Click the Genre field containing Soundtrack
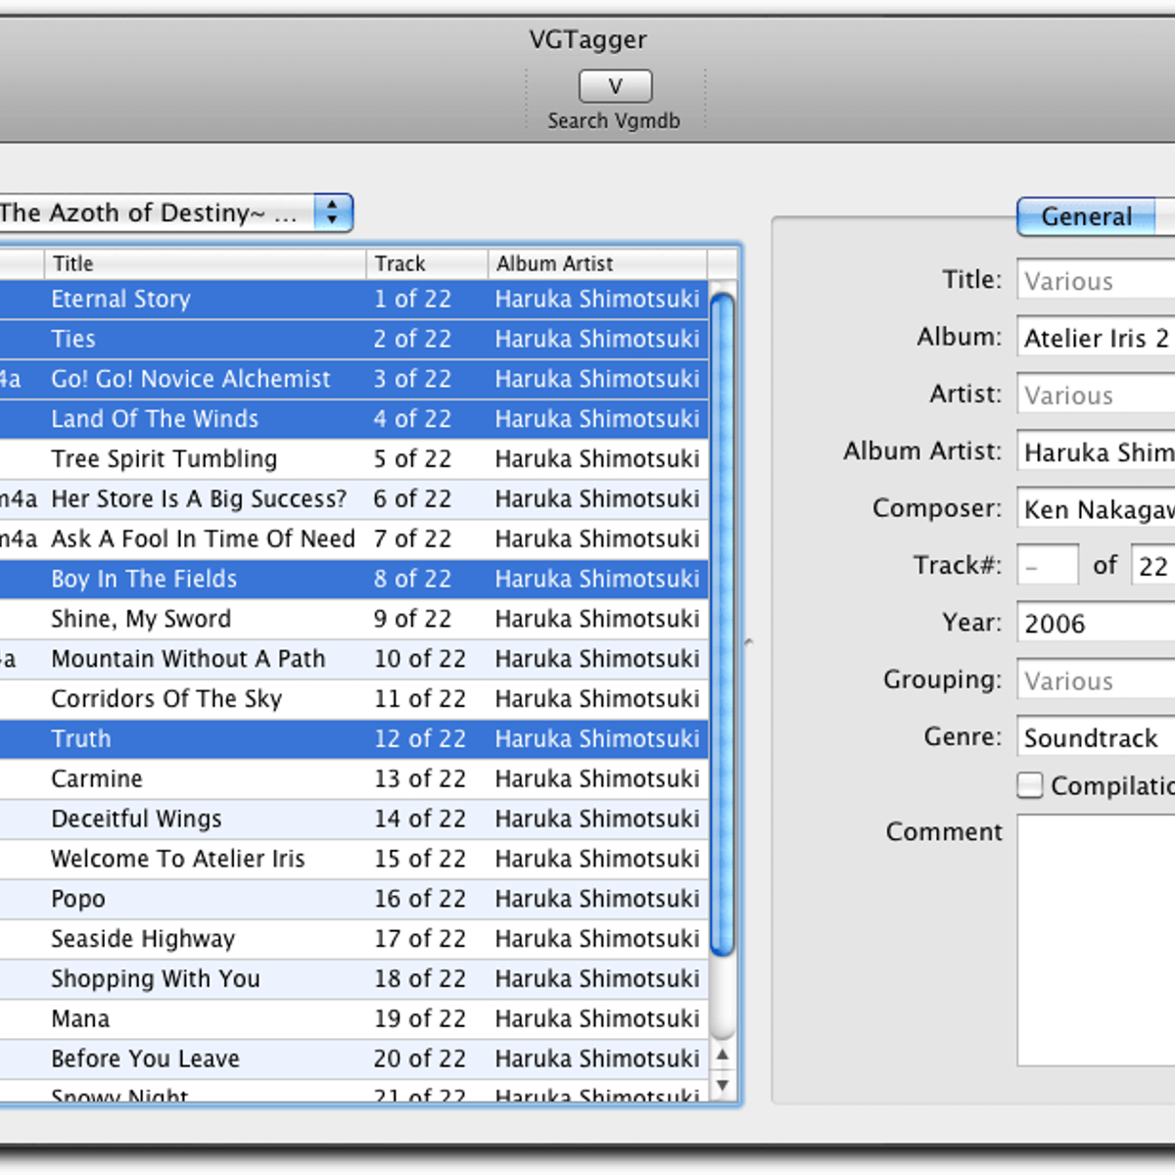The height and width of the screenshot is (1175, 1175). [1096, 738]
